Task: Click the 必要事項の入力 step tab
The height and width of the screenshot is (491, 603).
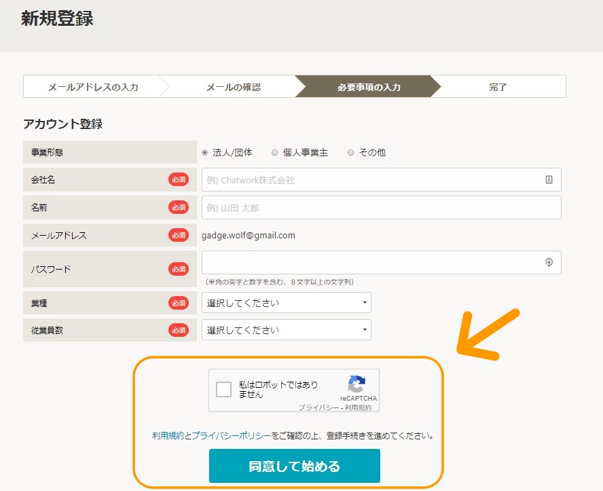Action: click(369, 87)
